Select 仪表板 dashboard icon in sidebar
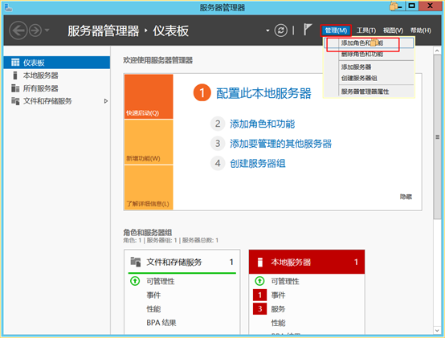The image size is (445, 338). tap(15, 63)
